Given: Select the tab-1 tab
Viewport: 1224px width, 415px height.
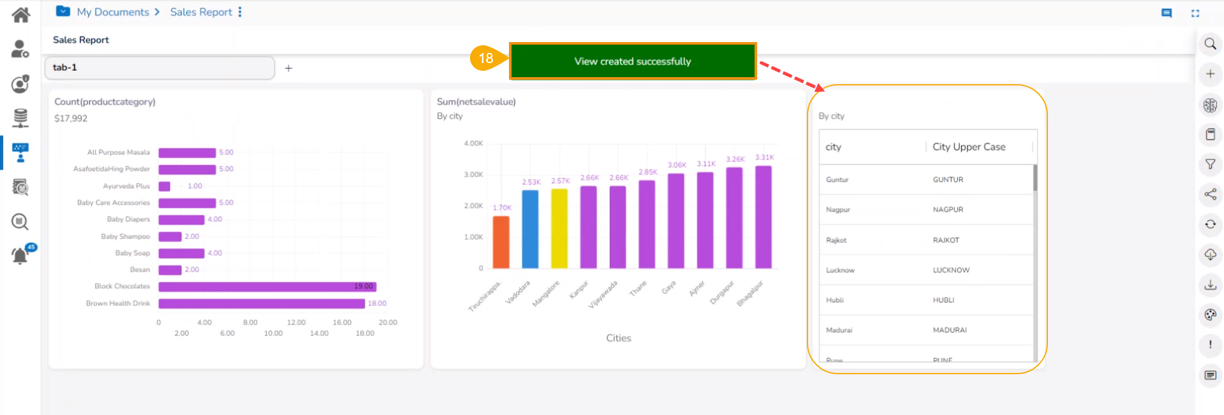Looking at the screenshot, I should [159, 68].
